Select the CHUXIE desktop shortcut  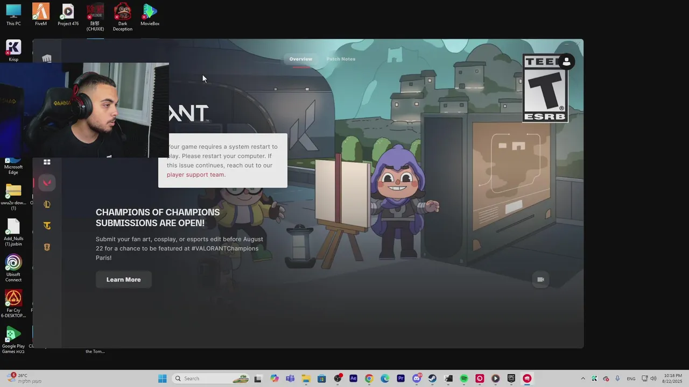coord(95,17)
